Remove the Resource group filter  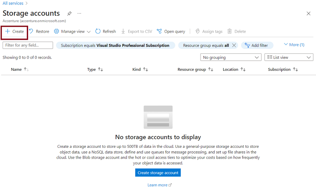(x=234, y=45)
